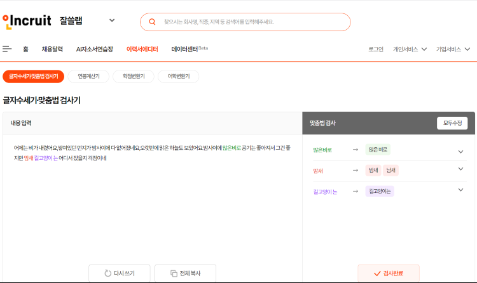Open the AI자소서연습장 menu

pyautogui.click(x=95, y=49)
